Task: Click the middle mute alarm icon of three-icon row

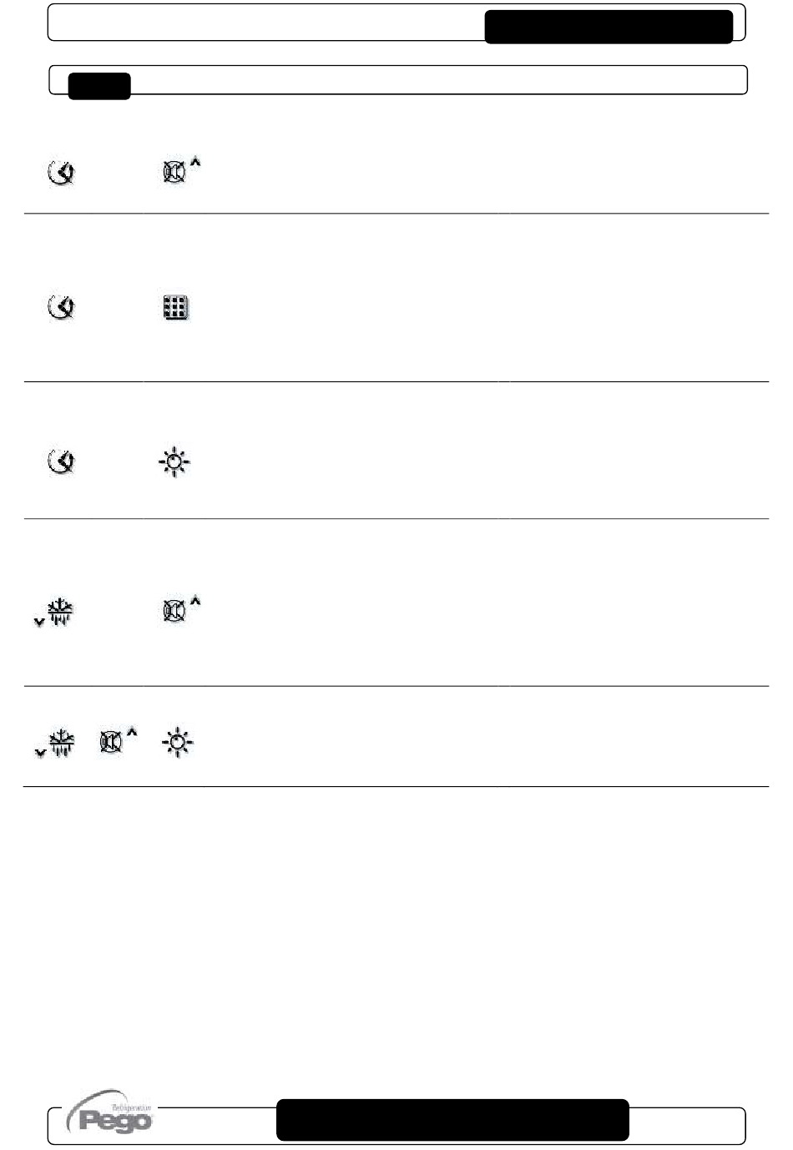Action: pyautogui.click(x=111, y=741)
